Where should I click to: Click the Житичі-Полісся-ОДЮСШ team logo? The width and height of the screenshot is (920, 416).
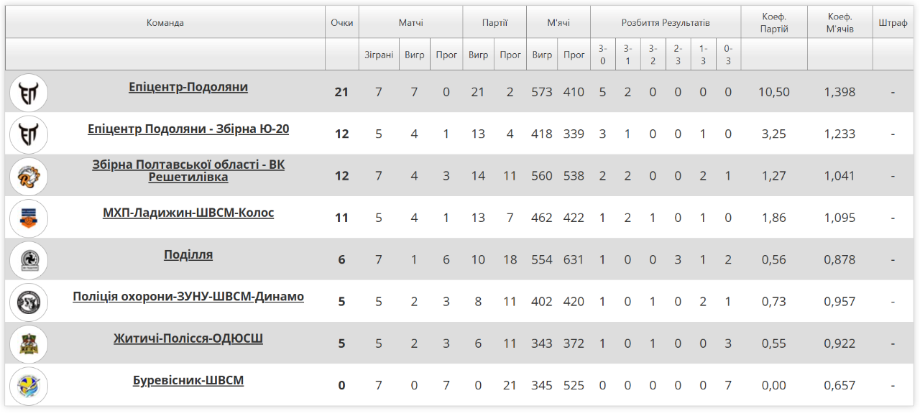(29, 343)
